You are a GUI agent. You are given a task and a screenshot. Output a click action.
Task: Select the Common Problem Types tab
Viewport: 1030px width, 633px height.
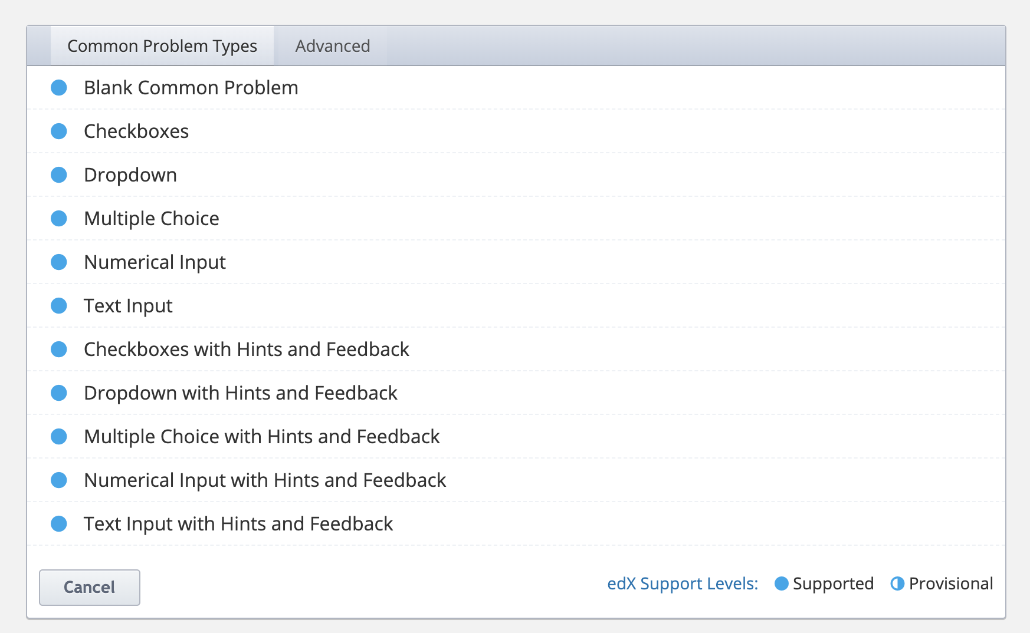click(162, 46)
